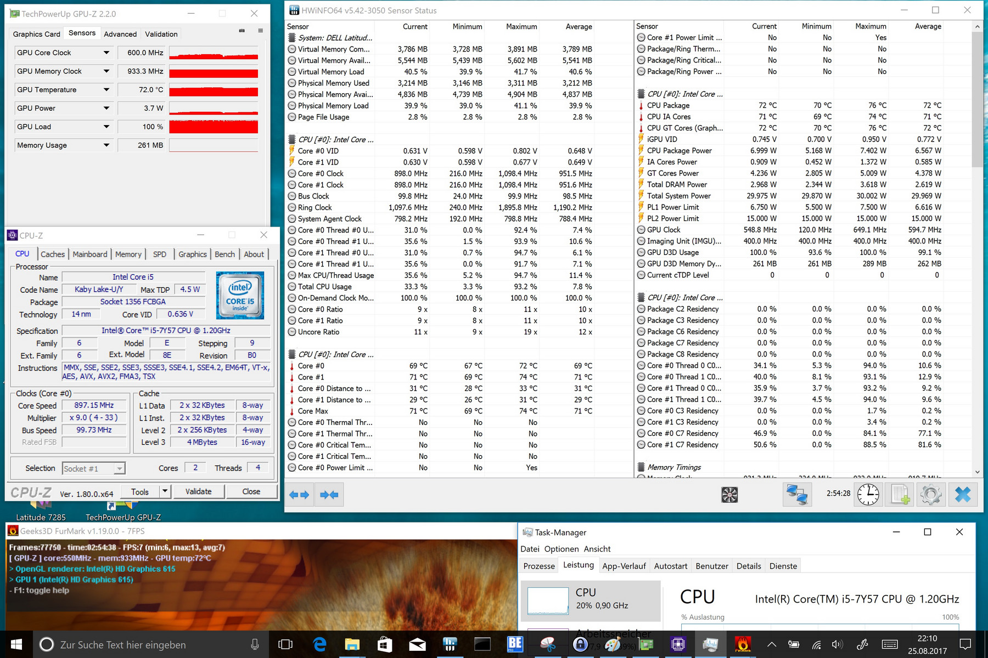Open GPU Power sensor dropdown

click(x=106, y=108)
